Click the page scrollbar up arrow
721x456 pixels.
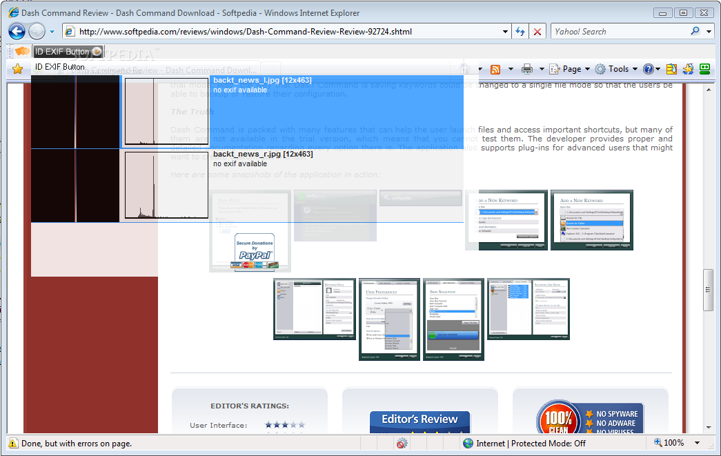pos(708,90)
